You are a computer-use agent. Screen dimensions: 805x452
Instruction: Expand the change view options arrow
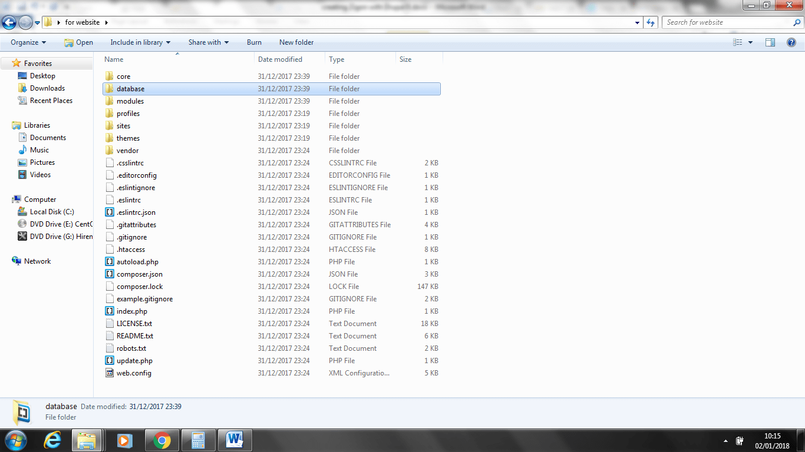coord(750,42)
